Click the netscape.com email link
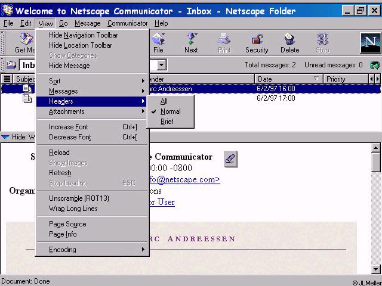Image resolution: width=382 pixels, height=286 pixels. pos(184,179)
